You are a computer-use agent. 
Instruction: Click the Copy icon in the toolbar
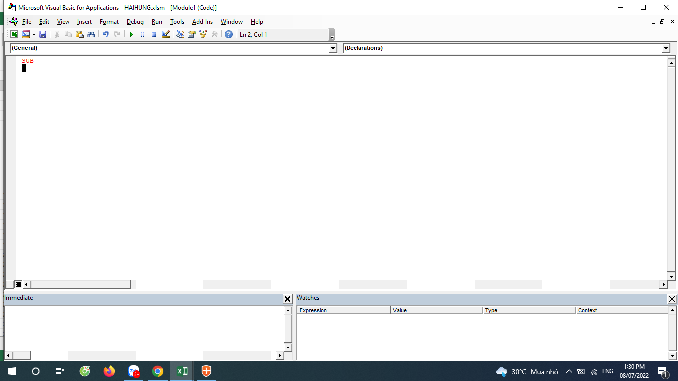point(68,34)
